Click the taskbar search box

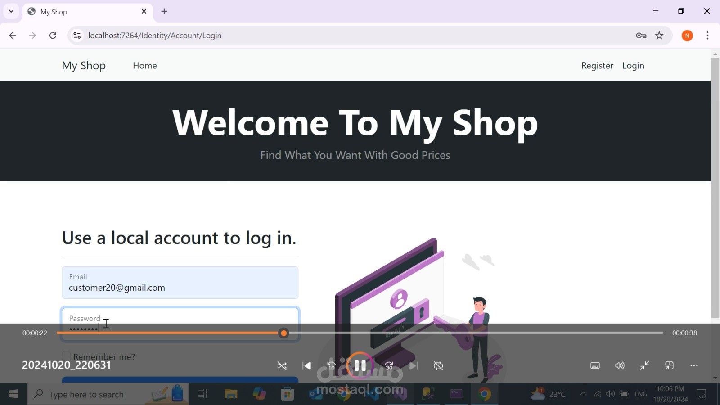coord(108,394)
